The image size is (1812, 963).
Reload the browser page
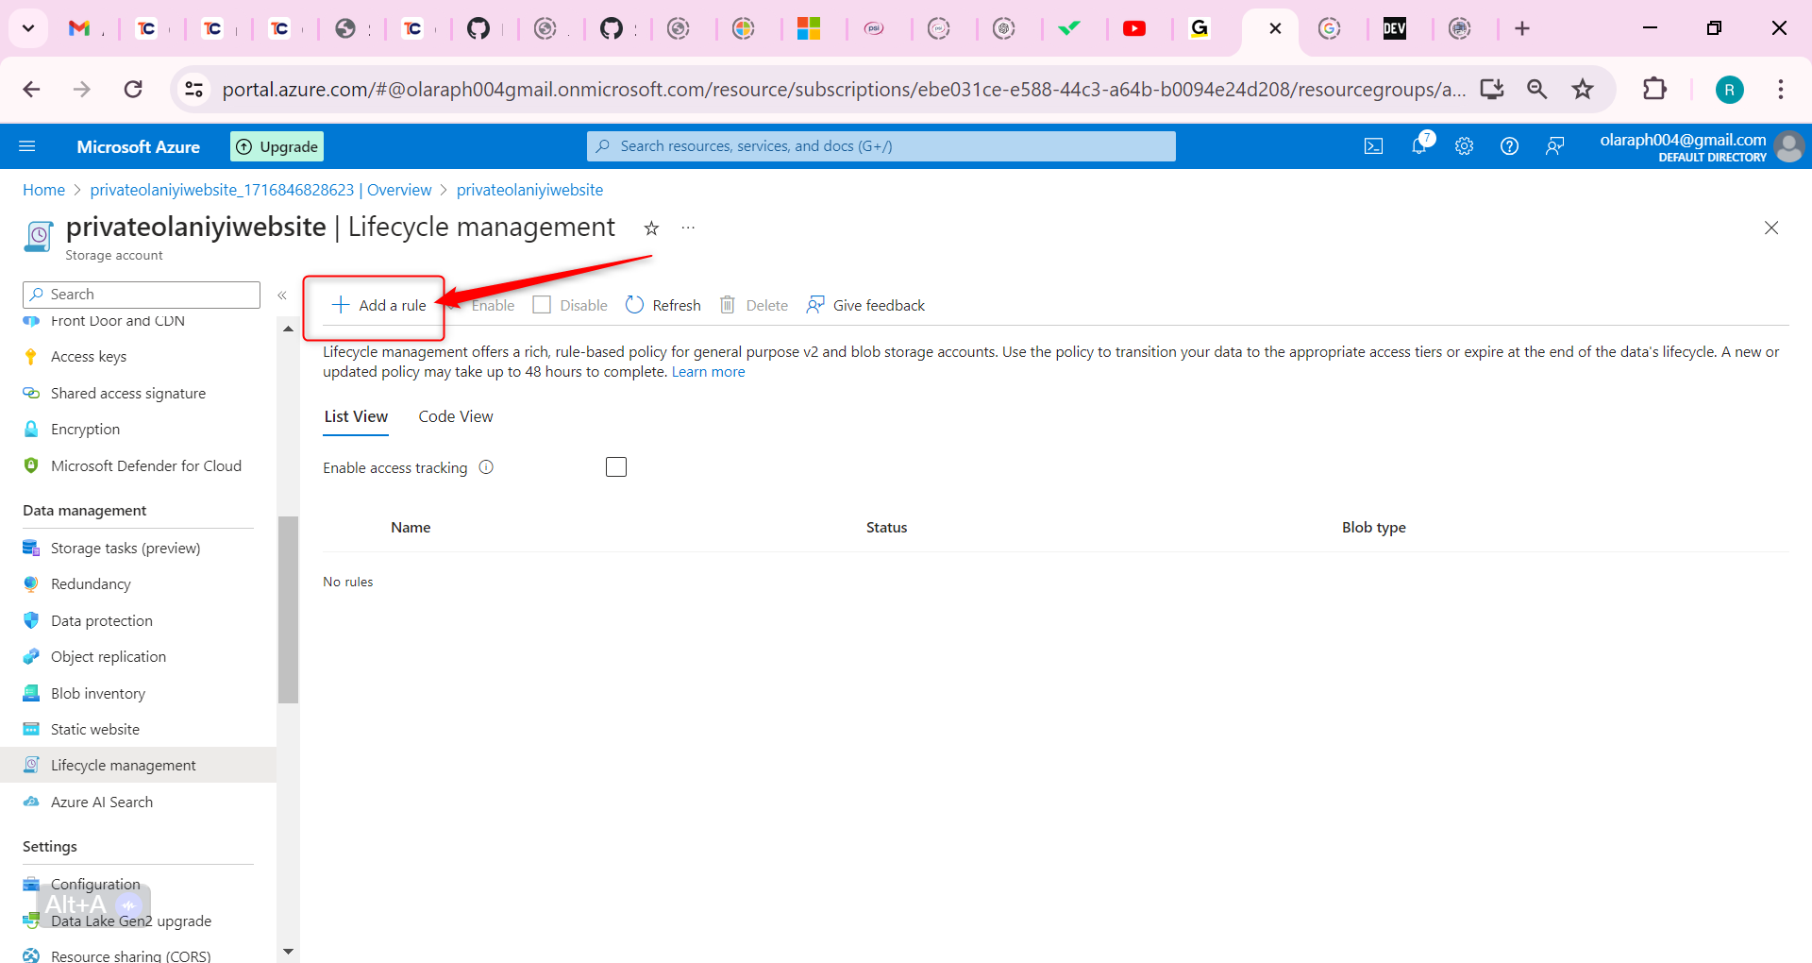point(133,90)
